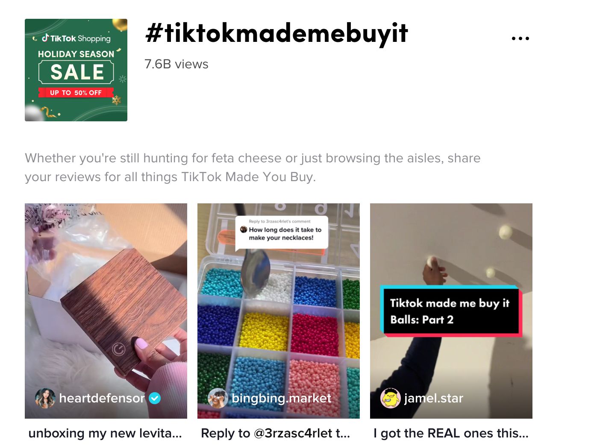Click the heartdefensor username link
This screenshot has height=446, width=594.
pyautogui.click(x=102, y=398)
